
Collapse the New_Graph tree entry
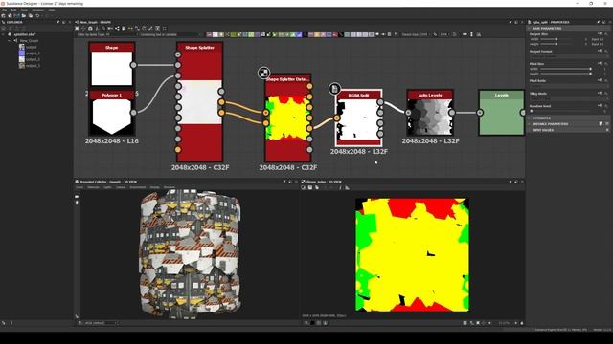pos(10,40)
